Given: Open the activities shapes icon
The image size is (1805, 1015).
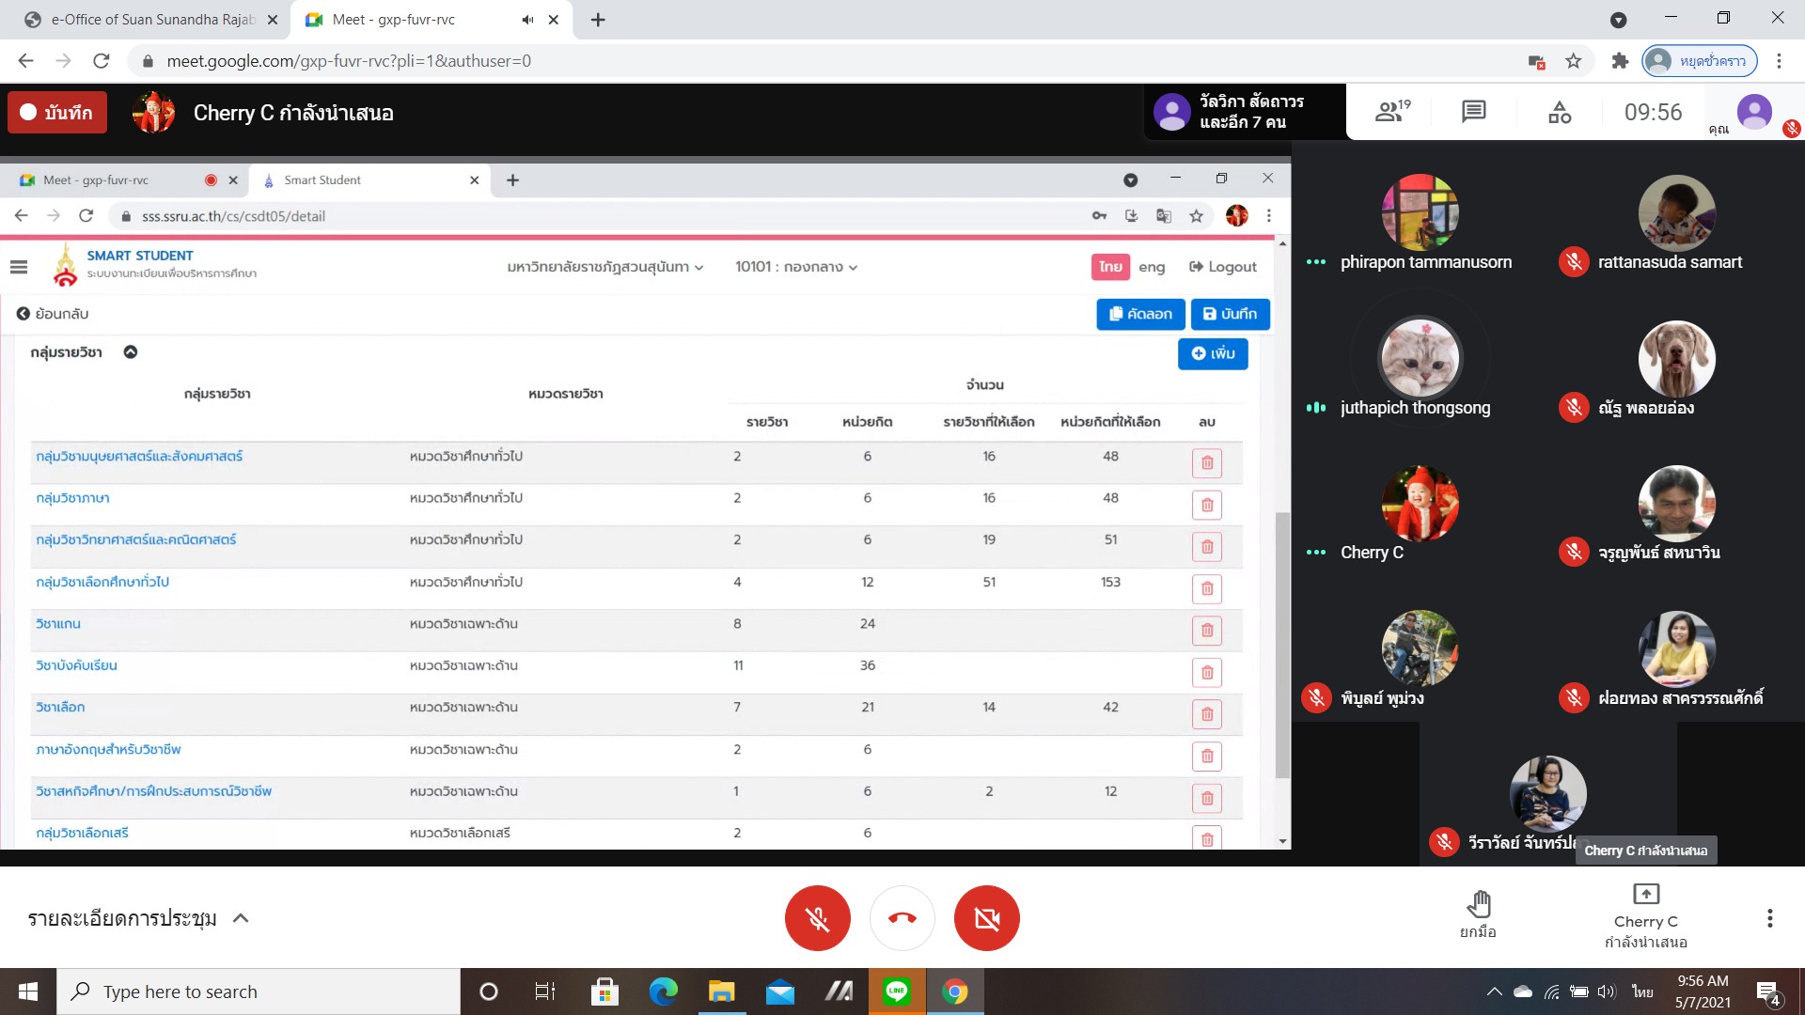Looking at the screenshot, I should pos(1559,112).
